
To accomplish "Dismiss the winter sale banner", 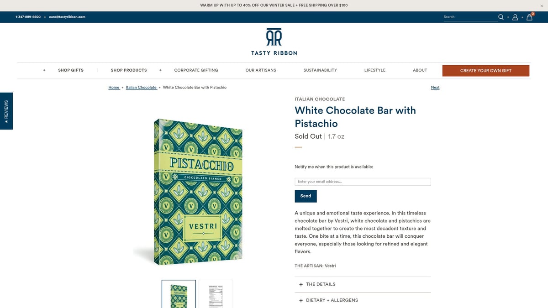I will (542, 5).
